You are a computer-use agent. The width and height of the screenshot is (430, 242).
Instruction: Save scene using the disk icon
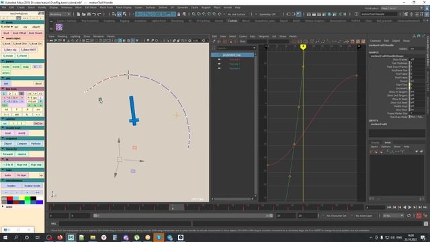tap(89, 14)
